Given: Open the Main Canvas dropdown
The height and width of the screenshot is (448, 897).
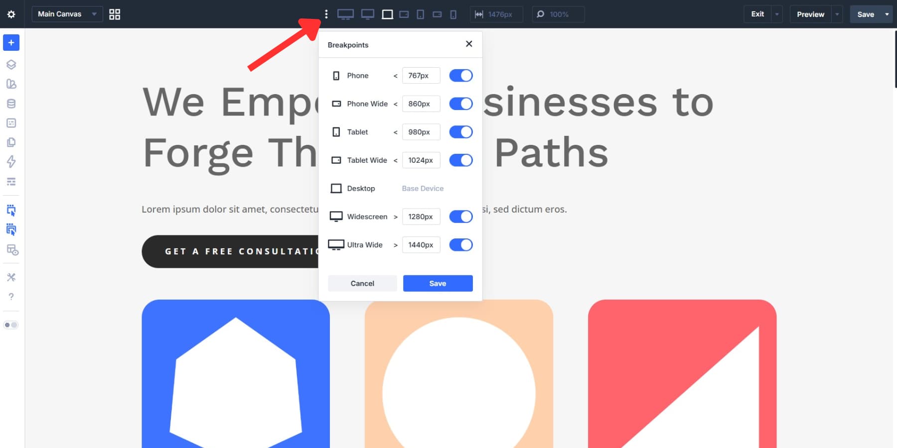Looking at the screenshot, I should tap(67, 14).
